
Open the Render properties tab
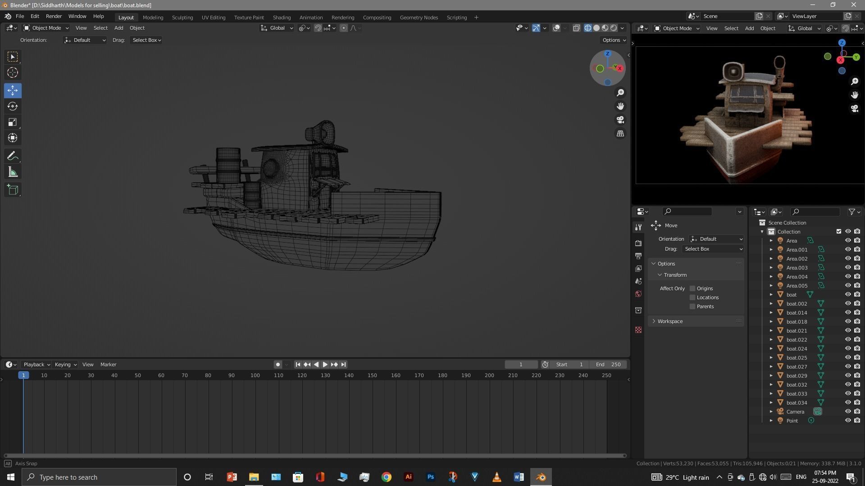click(638, 243)
